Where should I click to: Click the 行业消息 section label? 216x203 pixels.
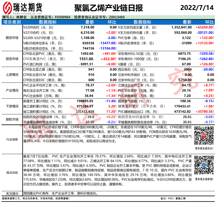click(12, 139)
